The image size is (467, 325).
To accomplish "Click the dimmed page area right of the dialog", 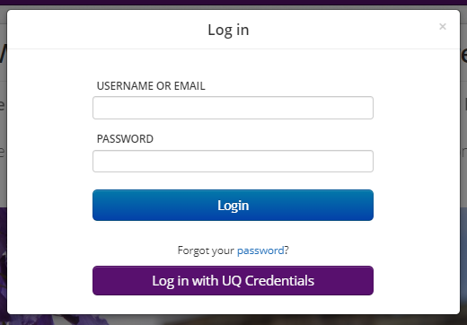I will point(463,180).
